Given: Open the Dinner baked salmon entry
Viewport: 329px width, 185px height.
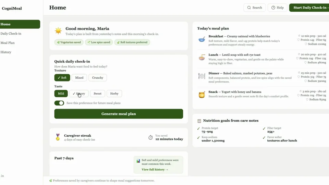Looking at the screenshot, I should [261, 77].
